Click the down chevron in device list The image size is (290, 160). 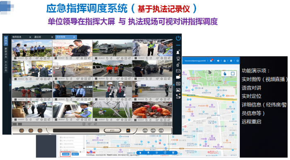coord(84,148)
